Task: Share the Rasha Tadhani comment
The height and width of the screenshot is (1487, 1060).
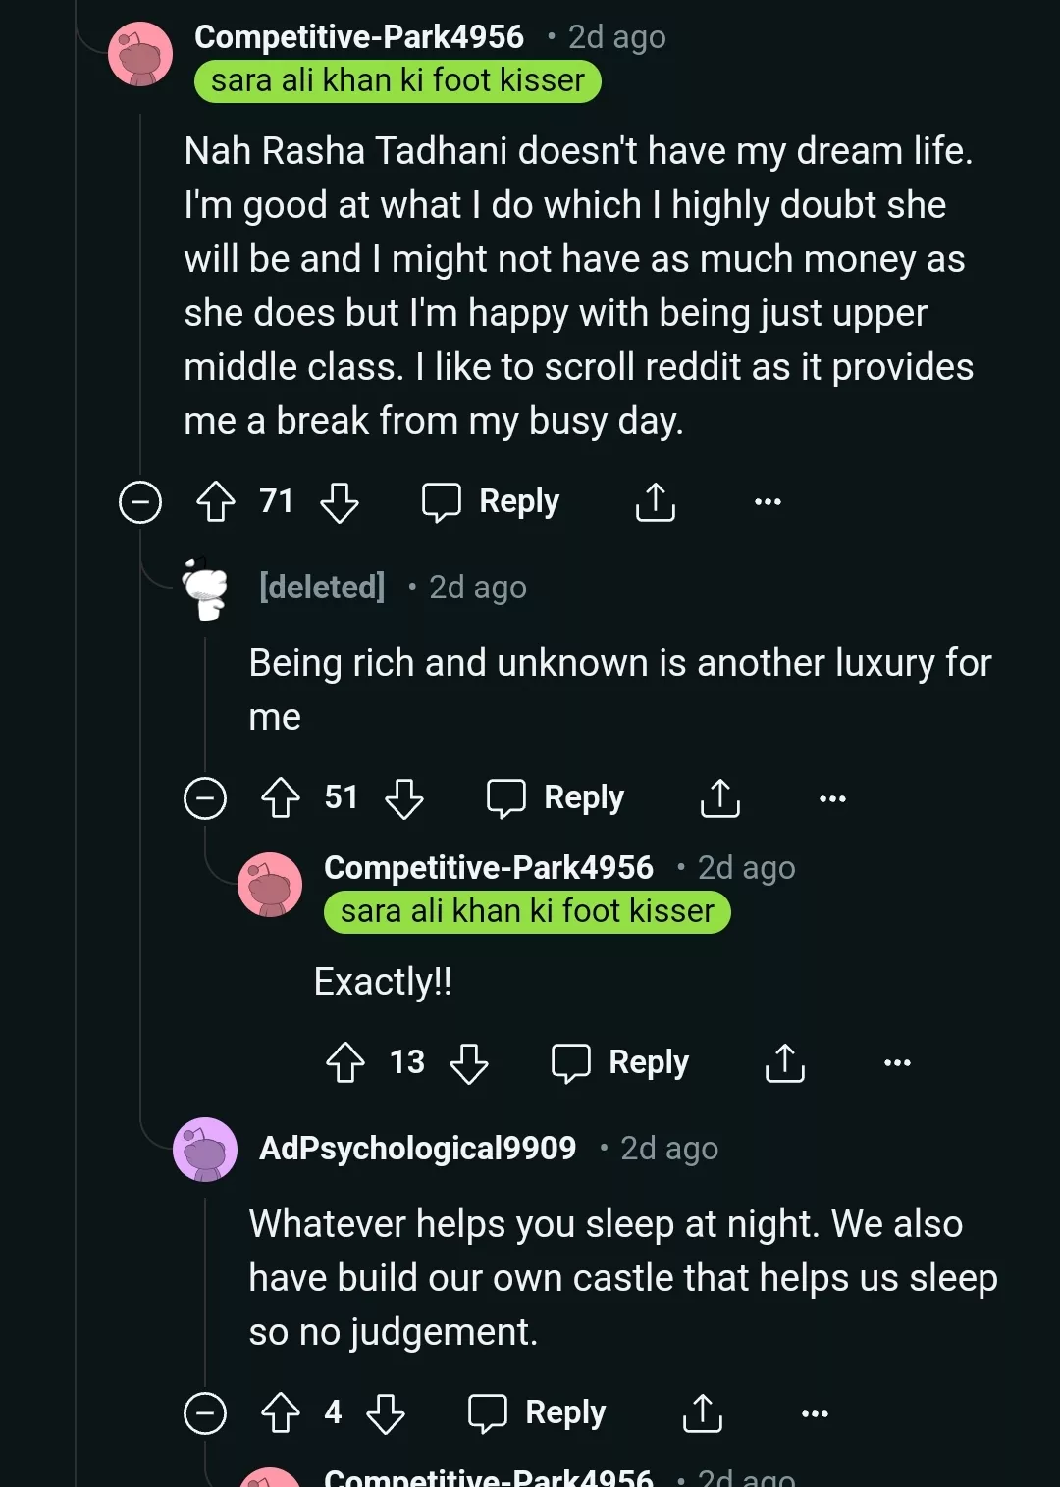Action: (x=656, y=502)
